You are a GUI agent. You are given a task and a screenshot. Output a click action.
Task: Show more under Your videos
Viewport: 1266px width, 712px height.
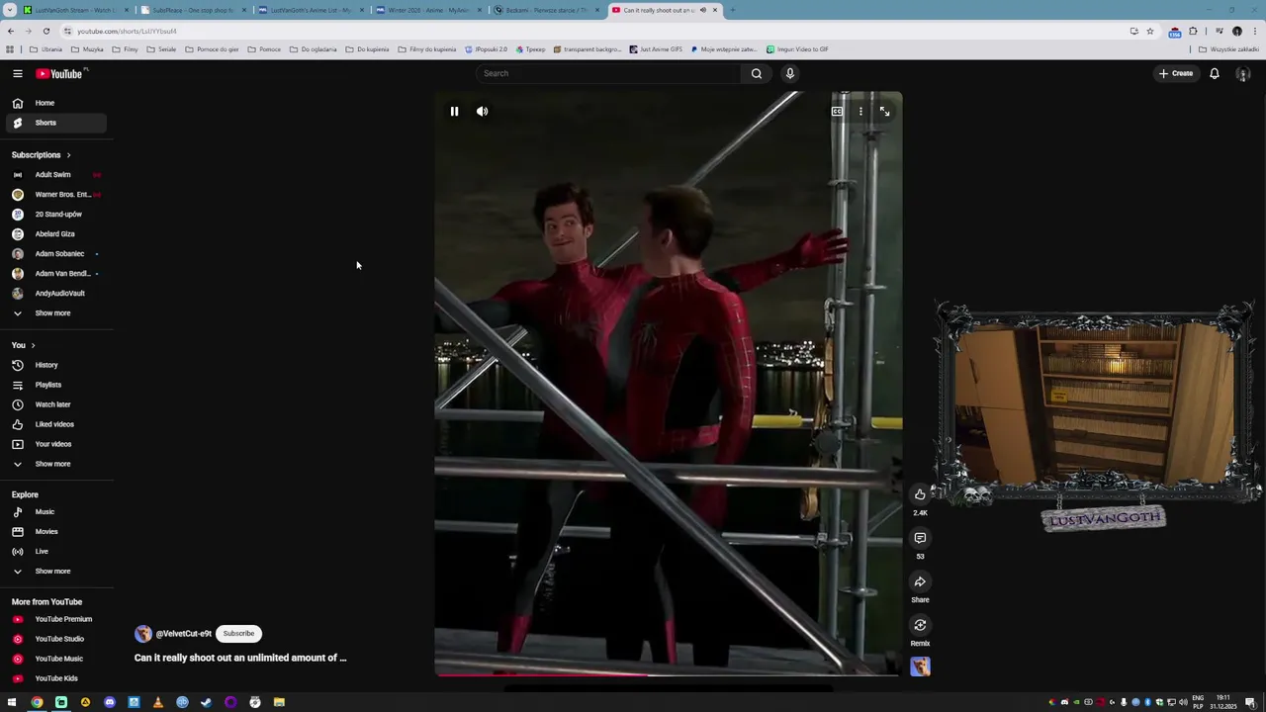54,464
